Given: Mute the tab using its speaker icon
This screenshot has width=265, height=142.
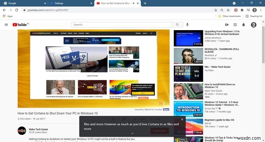Looking at the screenshot, I should point(134,3).
